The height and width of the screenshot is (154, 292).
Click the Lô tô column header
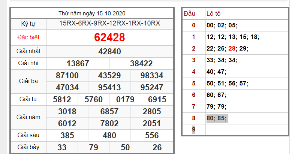tap(214, 14)
